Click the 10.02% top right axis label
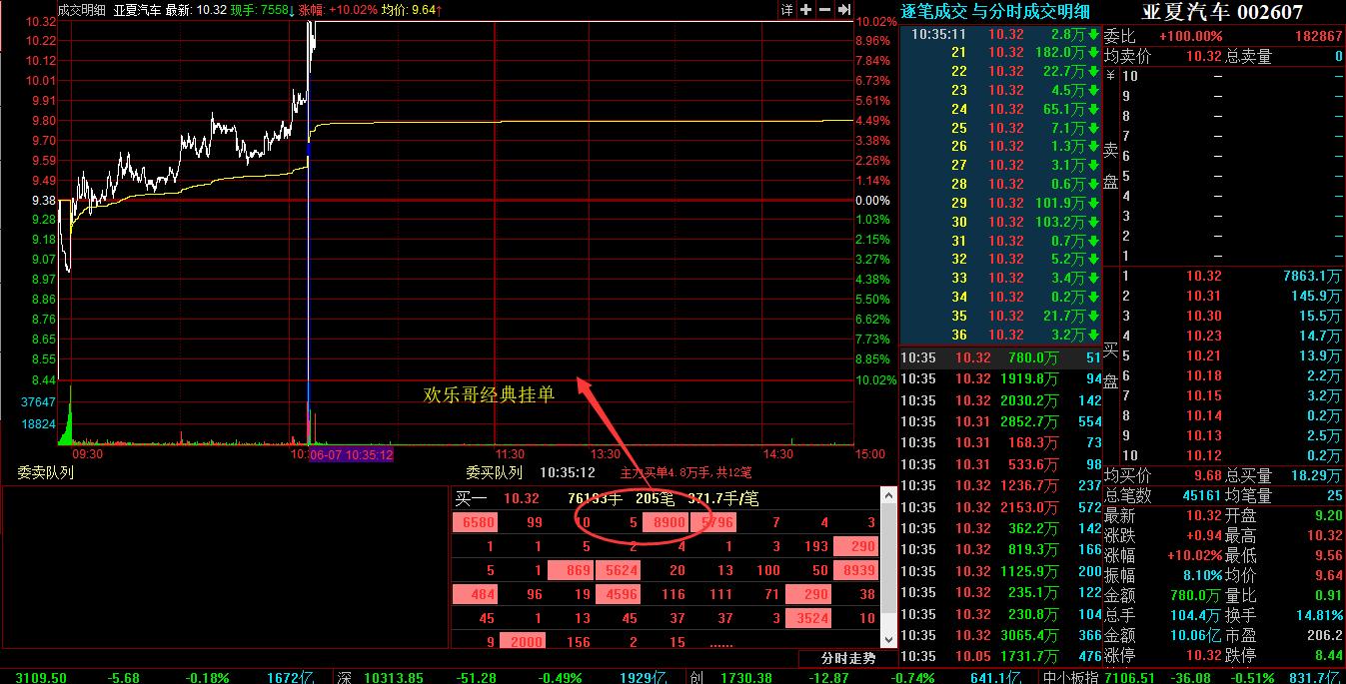 pos(876,21)
